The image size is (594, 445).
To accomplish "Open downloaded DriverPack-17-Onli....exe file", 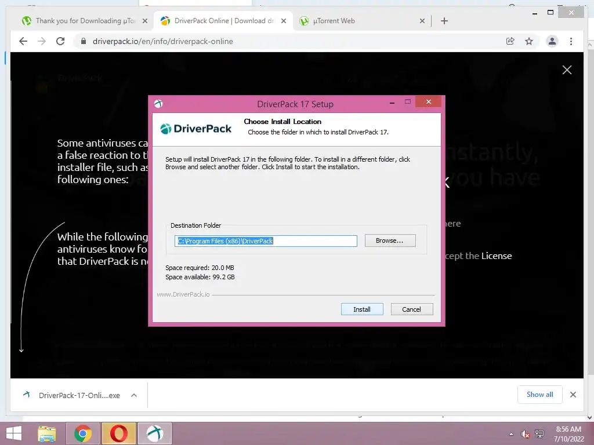I will coord(72,395).
